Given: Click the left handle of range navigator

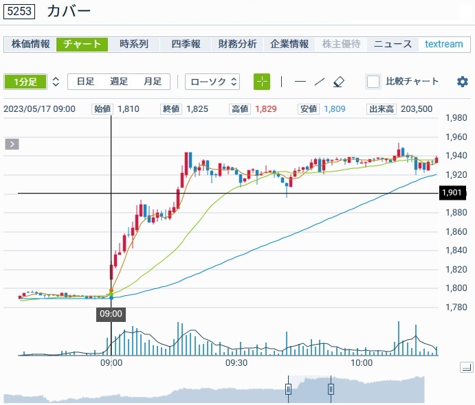Looking at the screenshot, I should (x=289, y=389).
